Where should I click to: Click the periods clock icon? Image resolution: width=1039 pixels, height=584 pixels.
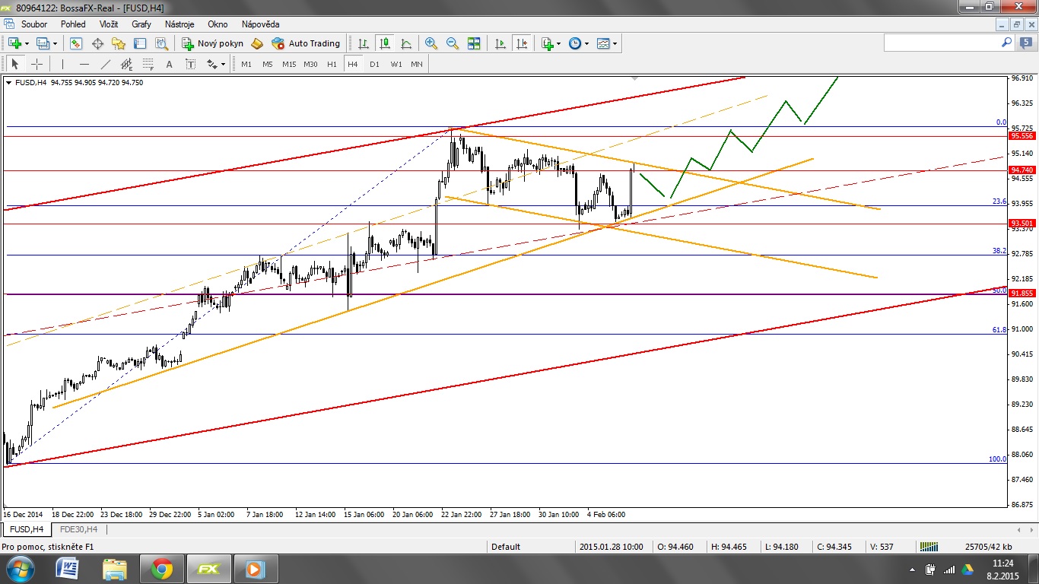pyautogui.click(x=574, y=43)
